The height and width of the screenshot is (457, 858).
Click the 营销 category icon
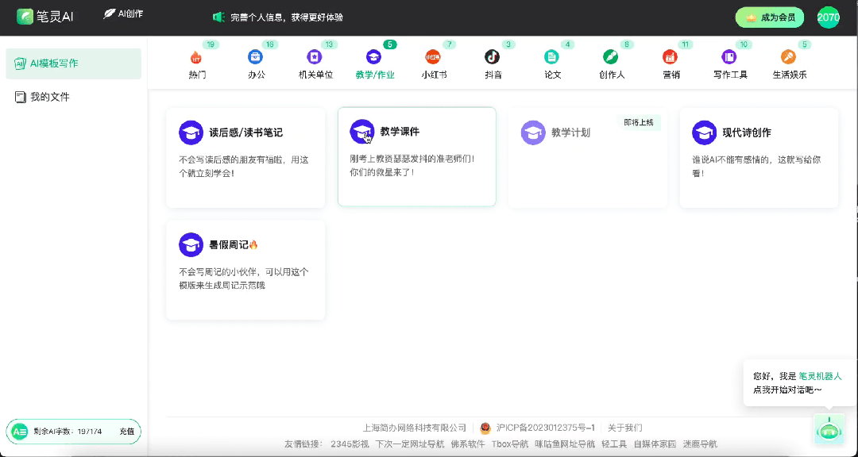point(671,56)
